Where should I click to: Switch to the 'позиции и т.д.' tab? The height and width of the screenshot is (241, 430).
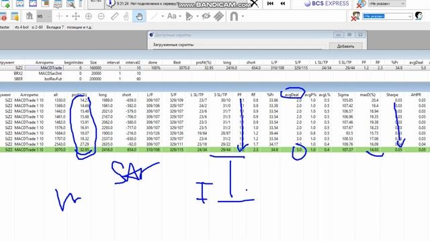click(x=79, y=27)
